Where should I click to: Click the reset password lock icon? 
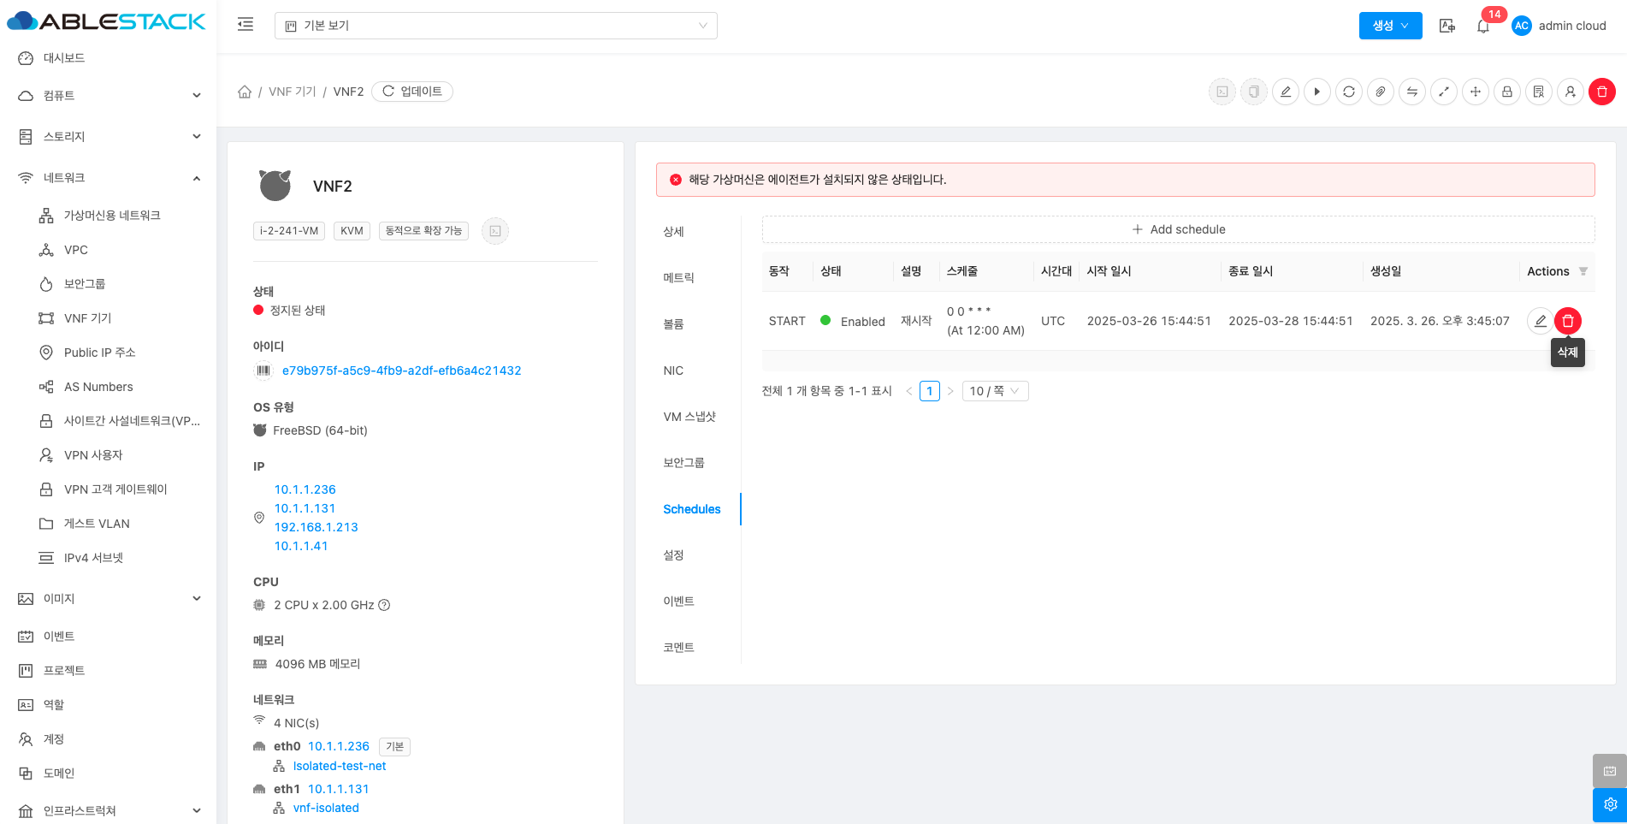1507,92
